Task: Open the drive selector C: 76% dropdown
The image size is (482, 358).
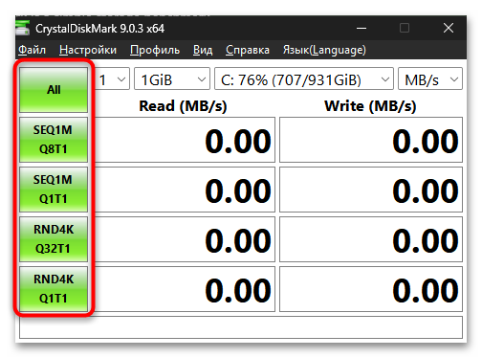Action: (304, 78)
